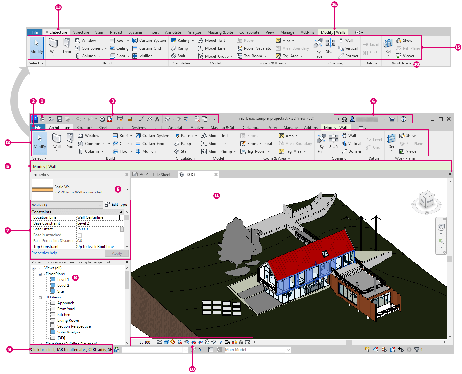
Task: Open the Properties help link
Action: 44,253
